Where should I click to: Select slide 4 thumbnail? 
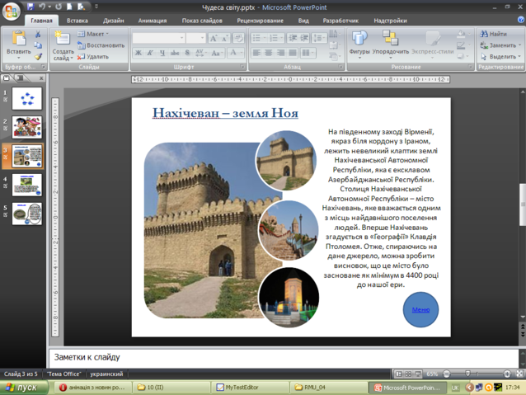(27, 185)
